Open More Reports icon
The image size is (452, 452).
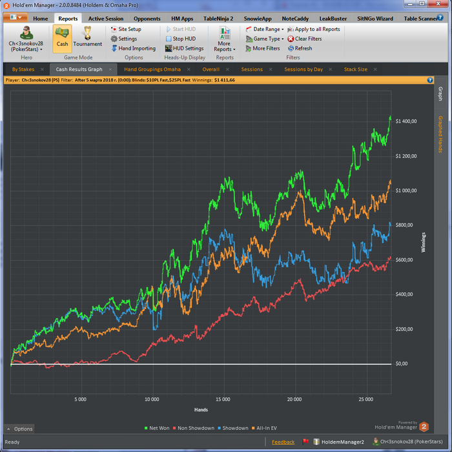click(x=224, y=33)
